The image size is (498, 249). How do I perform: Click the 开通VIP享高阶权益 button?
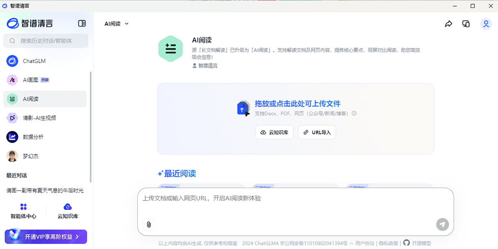46,237
